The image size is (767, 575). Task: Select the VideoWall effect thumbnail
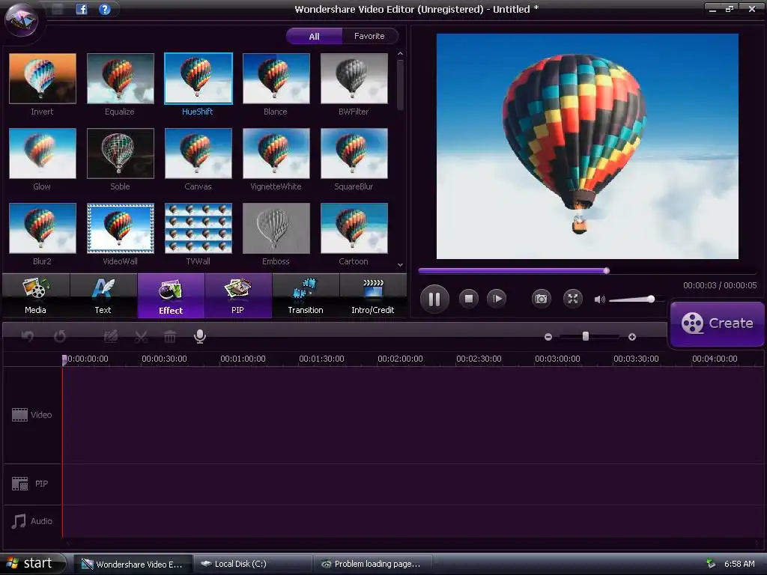(121, 228)
